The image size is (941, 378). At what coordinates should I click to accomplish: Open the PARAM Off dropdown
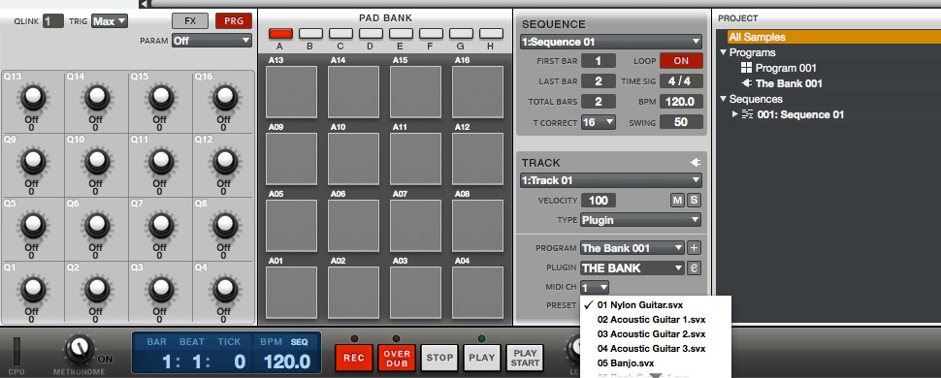pyautogui.click(x=211, y=41)
